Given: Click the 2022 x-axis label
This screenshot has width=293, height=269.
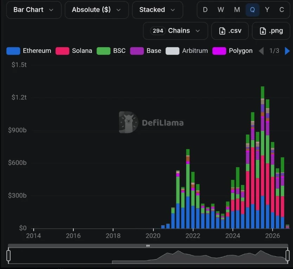Looking at the screenshot, I should coord(193,236).
